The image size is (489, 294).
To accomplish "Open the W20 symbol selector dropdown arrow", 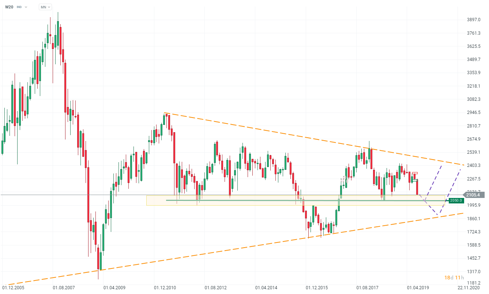I will [26, 7].
